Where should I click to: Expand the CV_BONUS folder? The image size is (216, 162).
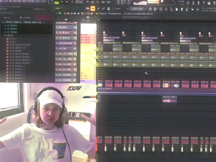click(10, 29)
